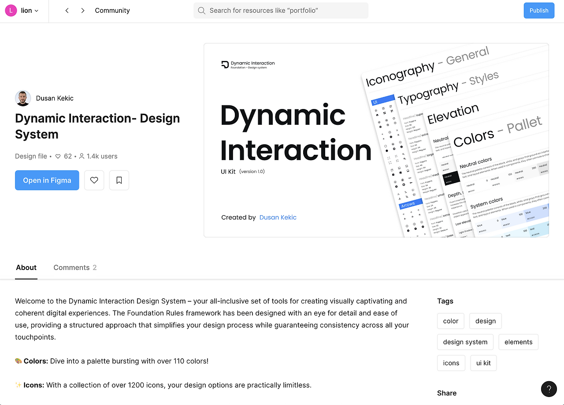Open the Dynamic Interaction preview thumbnail
This screenshot has width=564, height=405.
[376, 140]
